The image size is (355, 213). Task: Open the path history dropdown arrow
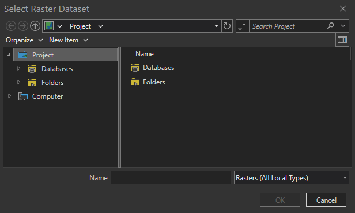coord(216,26)
